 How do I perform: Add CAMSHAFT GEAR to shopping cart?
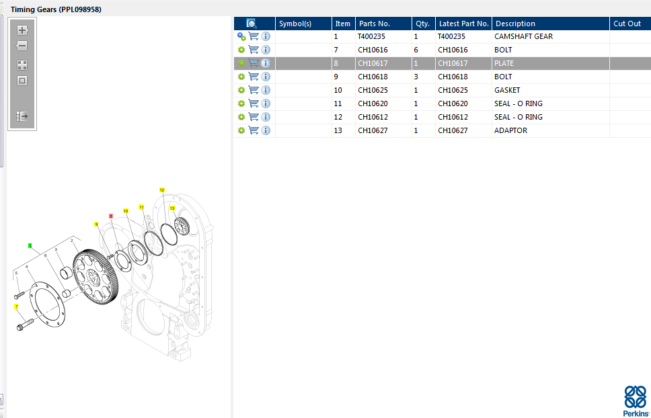click(254, 36)
